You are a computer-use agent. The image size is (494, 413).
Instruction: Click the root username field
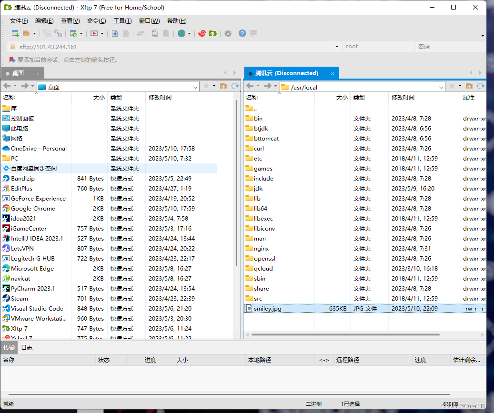pos(378,47)
